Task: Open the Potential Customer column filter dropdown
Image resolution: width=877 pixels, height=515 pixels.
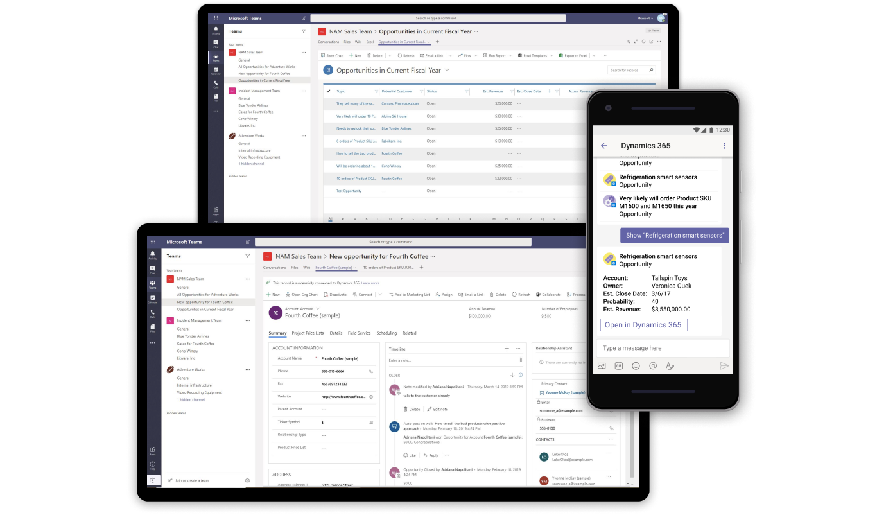Action: click(421, 91)
